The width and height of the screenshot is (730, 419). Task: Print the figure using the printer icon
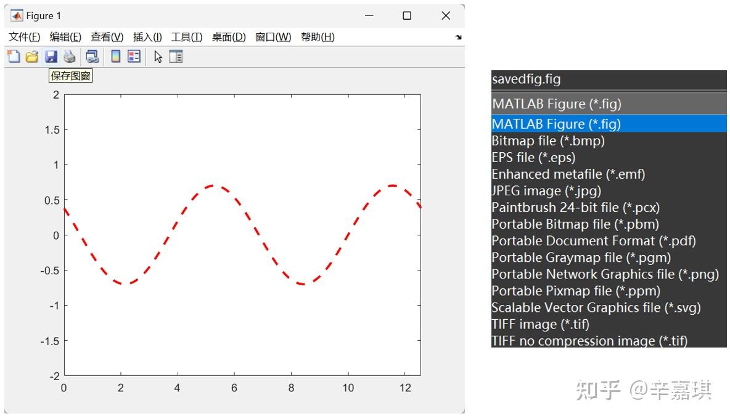coord(70,56)
